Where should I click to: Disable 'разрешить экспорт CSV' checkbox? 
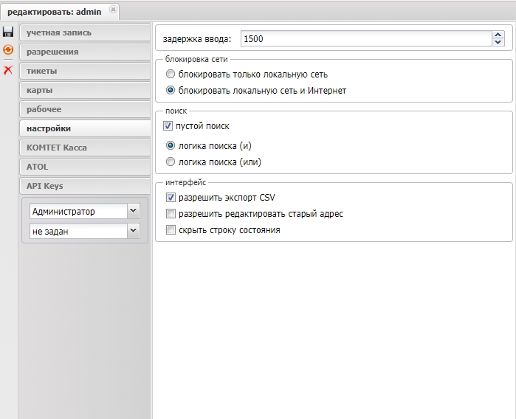[171, 198]
